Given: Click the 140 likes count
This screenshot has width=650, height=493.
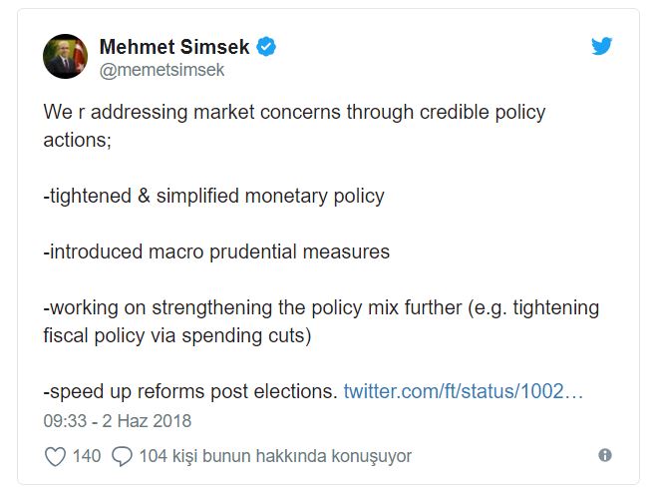Looking at the screenshot, I should [87, 456].
